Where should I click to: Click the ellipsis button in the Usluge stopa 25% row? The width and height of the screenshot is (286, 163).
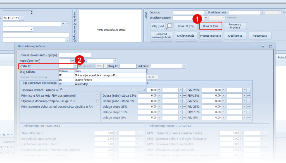[x=184, y=107]
